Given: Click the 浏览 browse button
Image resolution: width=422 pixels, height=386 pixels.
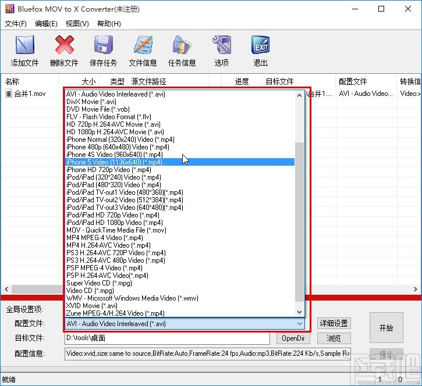Looking at the screenshot, I should point(334,338).
